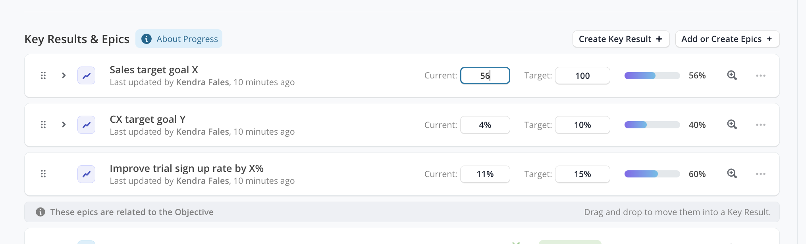
Task: Open magnifier details for CX target goal Y
Action: [x=732, y=125]
